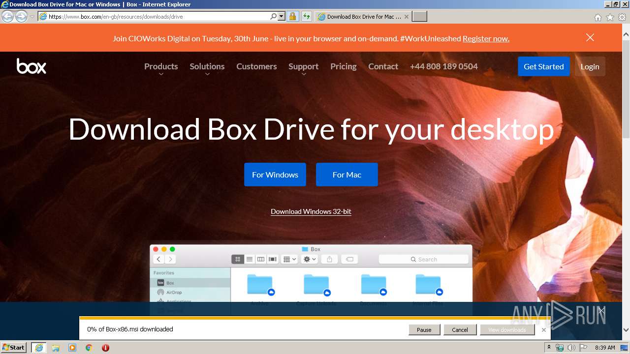The height and width of the screenshot is (354, 630).
Task: Download Box Drive For Mac
Action: [347, 175]
